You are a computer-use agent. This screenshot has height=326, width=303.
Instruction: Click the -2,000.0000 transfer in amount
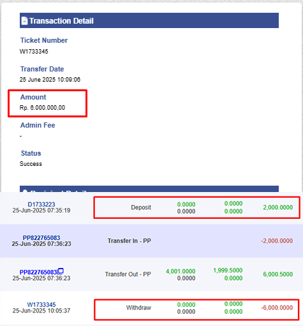277,241
